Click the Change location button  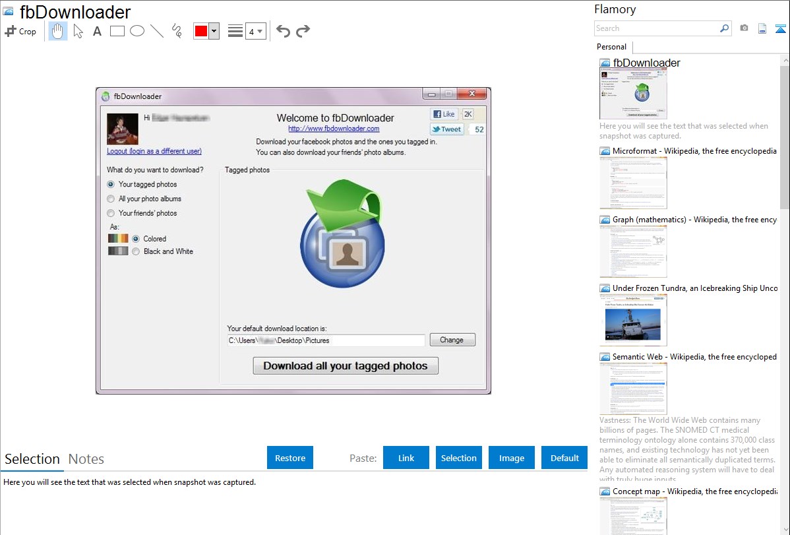coord(452,340)
